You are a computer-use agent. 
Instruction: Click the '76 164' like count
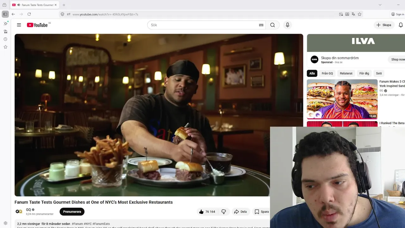coord(210,212)
